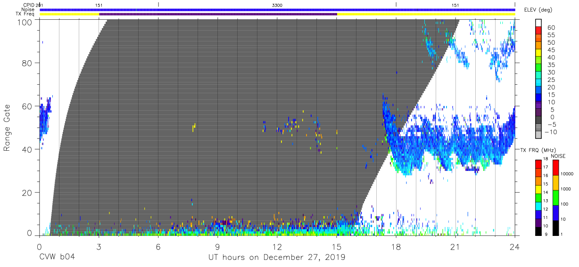The width and height of the screenshot is (579, 267).
Task: Click the "3" tick on the UT hours axis
Action: coord(99,246)
